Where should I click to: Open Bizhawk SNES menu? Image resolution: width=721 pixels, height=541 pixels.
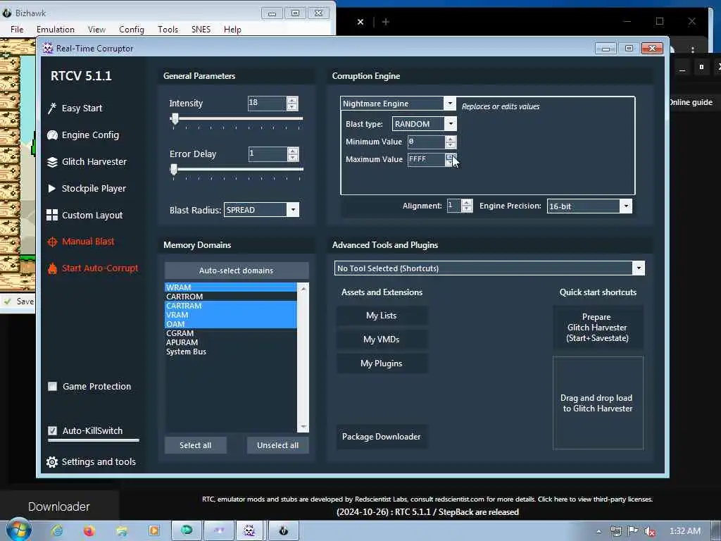coord(201,30)
